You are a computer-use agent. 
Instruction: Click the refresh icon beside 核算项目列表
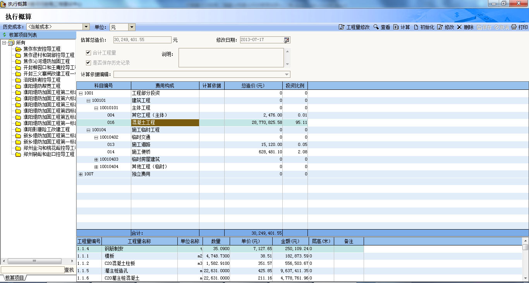click(5, 35)
